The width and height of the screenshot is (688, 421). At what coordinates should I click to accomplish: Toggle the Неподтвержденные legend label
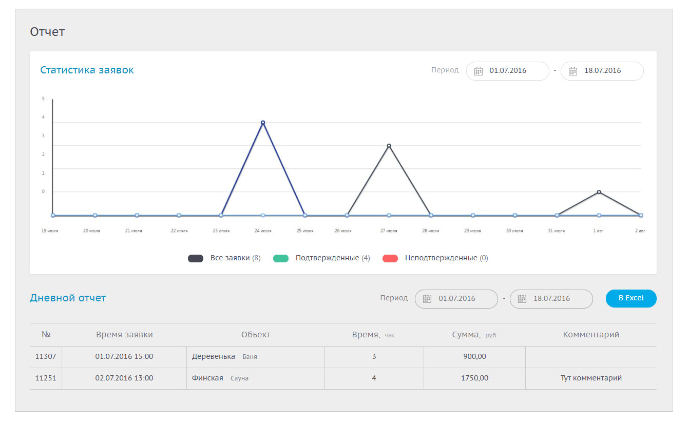[x=441, y=258]
